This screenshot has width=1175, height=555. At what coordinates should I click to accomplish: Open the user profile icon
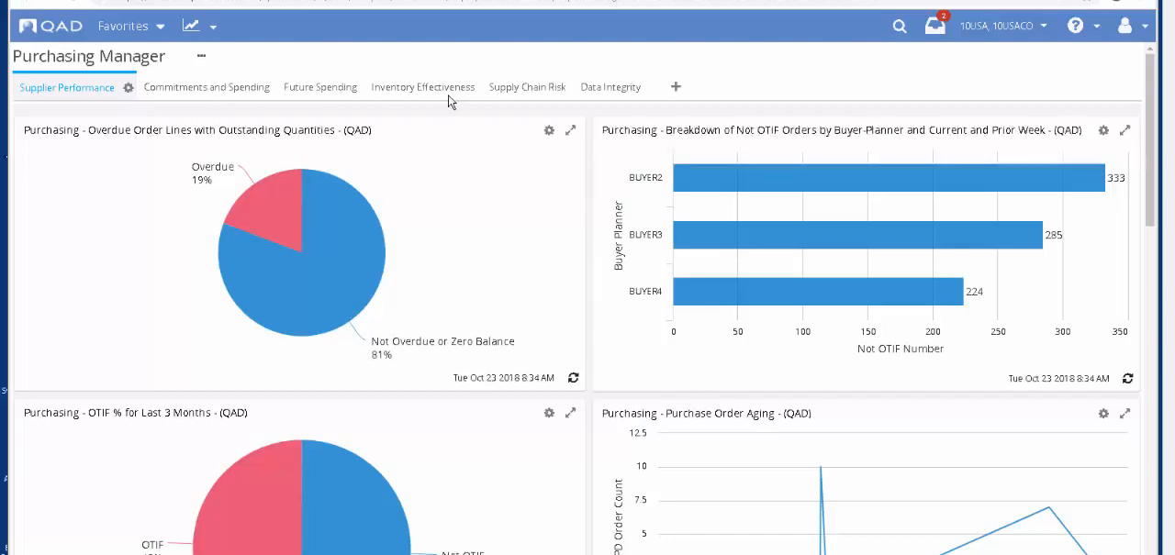point(1125,26)
